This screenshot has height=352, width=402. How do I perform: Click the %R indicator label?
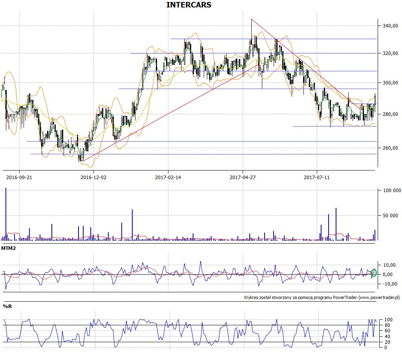7,306
